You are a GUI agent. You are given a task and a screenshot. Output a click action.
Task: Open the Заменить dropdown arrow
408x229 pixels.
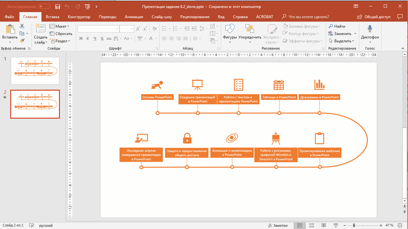(x=355, y=34)
